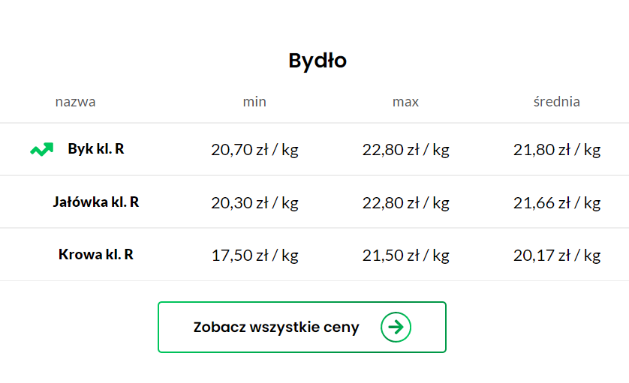Viewport: 629px width, 383px height.
Task: Select Byk minimum price 20,70 zł
Action: pyautogui.click(x=254, y=150)
